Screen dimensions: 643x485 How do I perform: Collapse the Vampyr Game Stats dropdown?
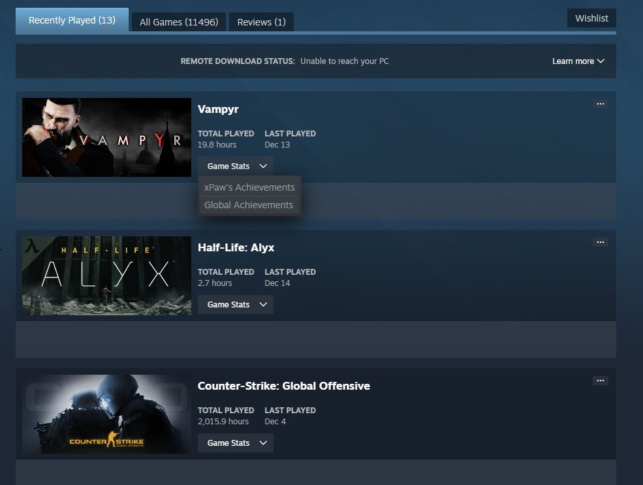pyautogui.click(x=236, y=166)
